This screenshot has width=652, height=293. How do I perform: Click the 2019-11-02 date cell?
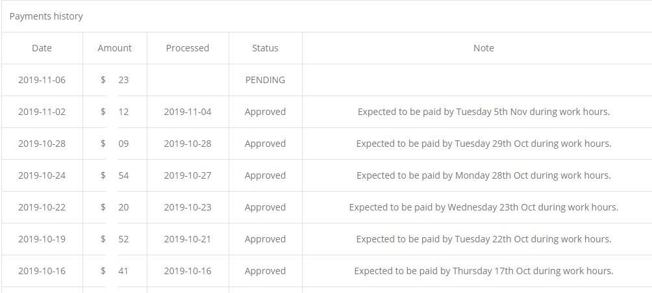[42, 112]
